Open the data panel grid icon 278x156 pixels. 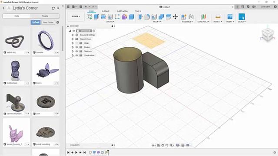68,7
